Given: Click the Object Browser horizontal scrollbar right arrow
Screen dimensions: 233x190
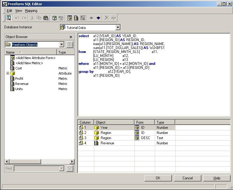Looking at the screenshot, I should pyautogui.click(x=72, y=161).
